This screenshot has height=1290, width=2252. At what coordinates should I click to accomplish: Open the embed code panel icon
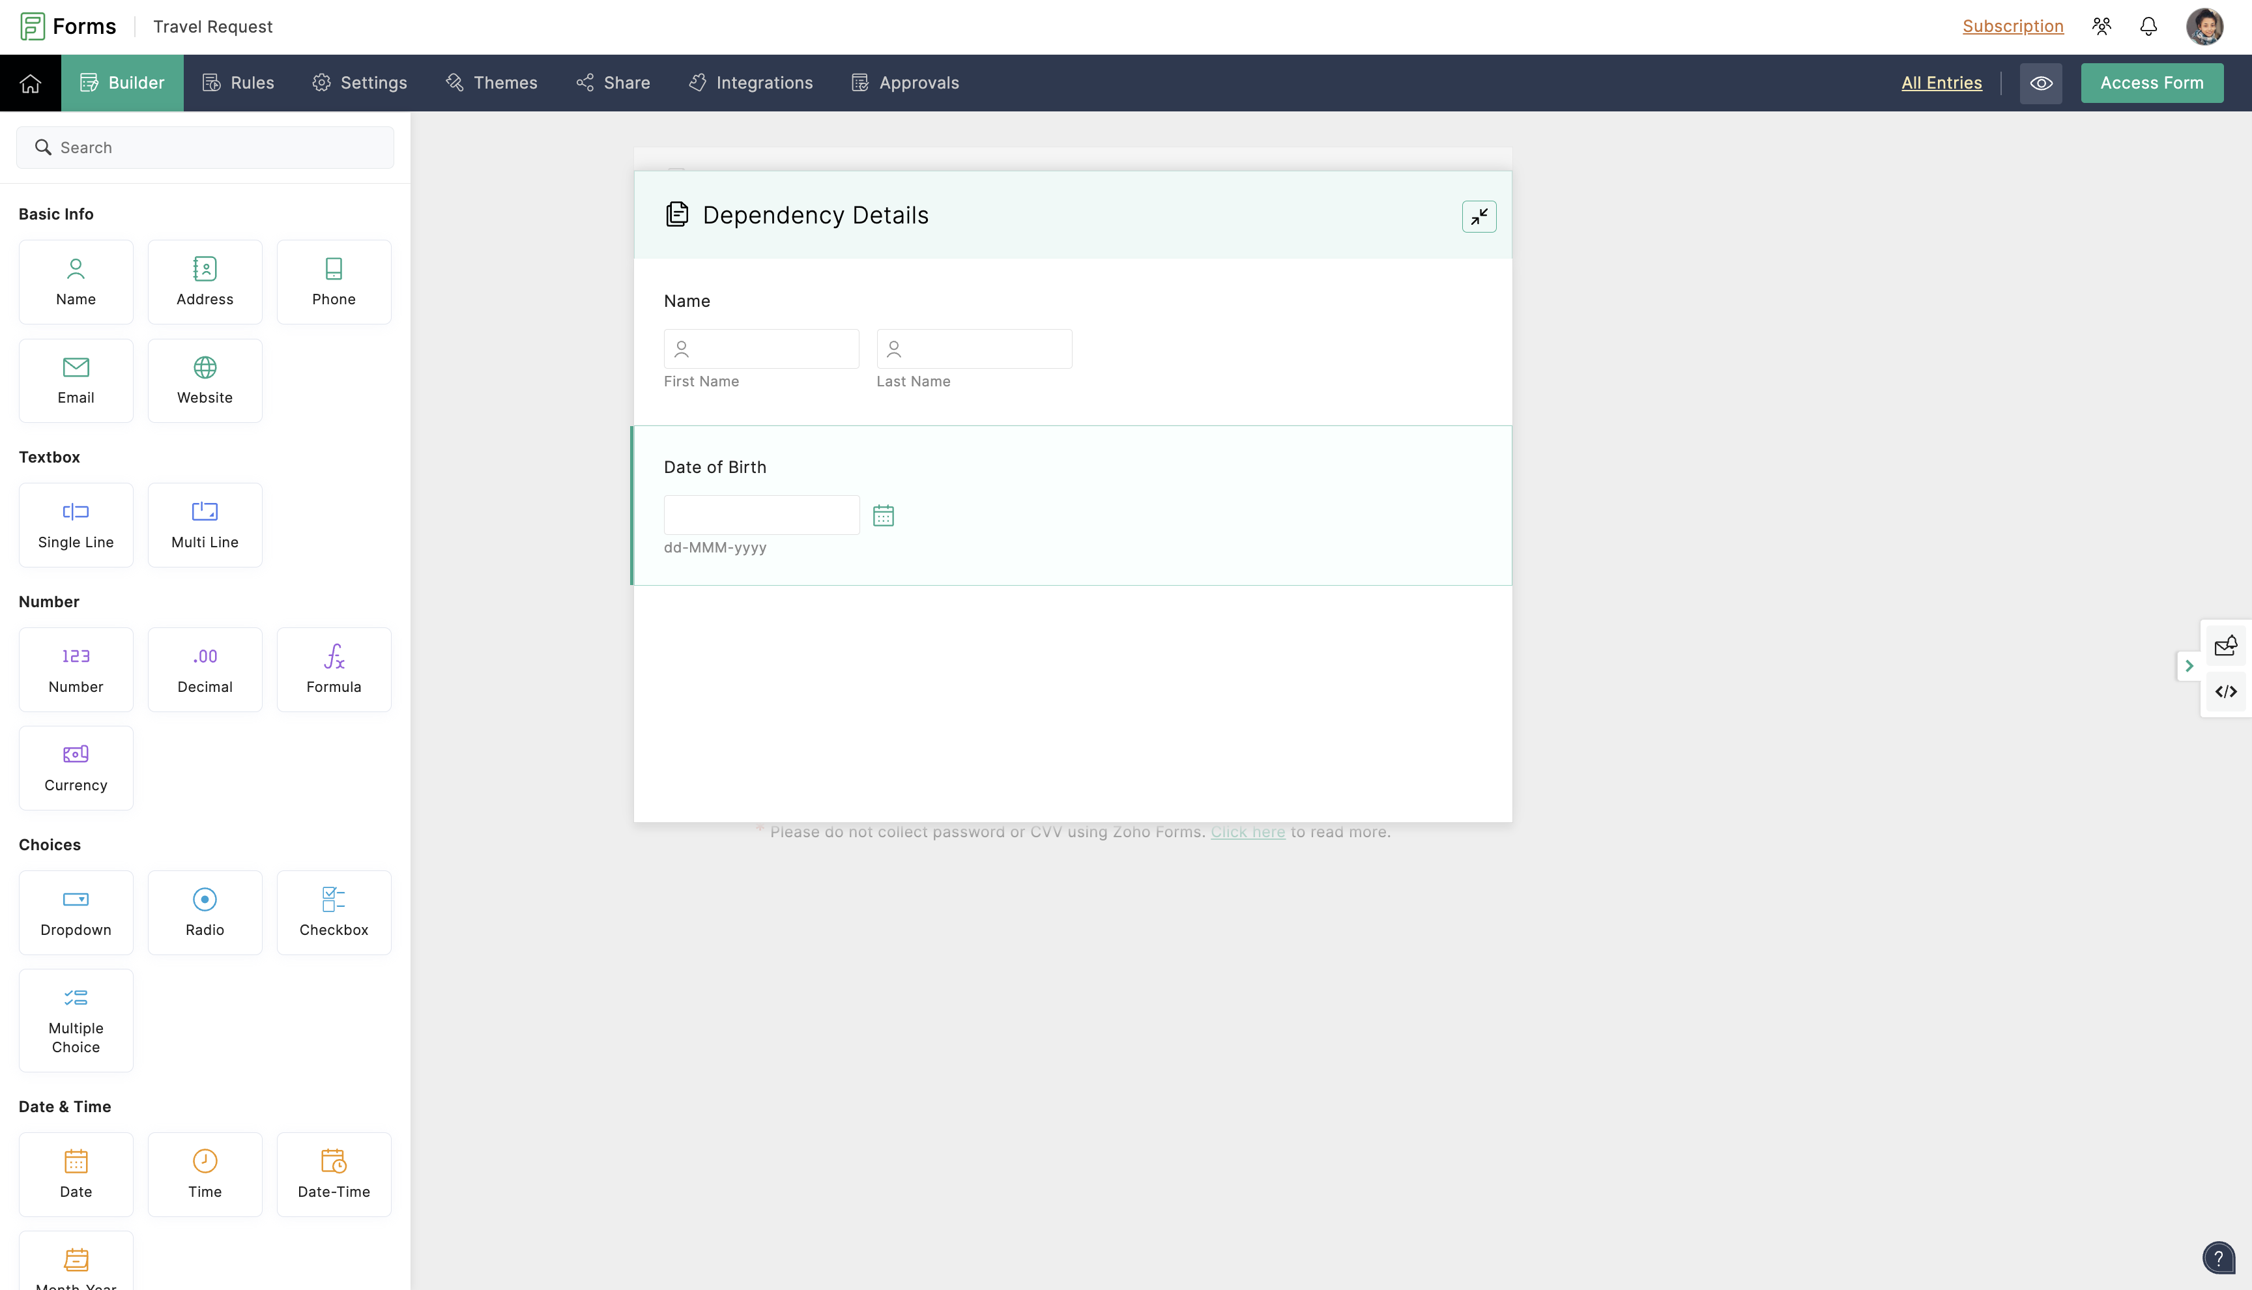2225,692
